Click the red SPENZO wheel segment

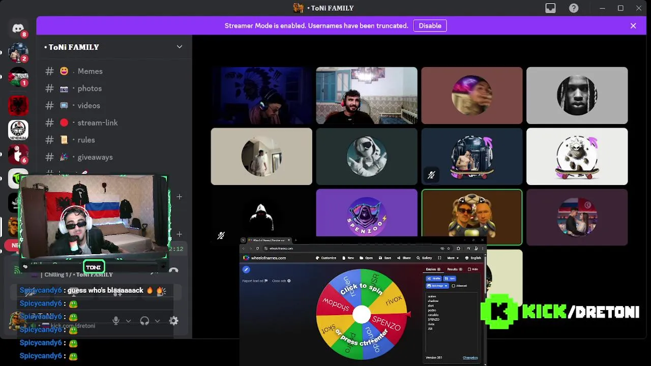388,323
